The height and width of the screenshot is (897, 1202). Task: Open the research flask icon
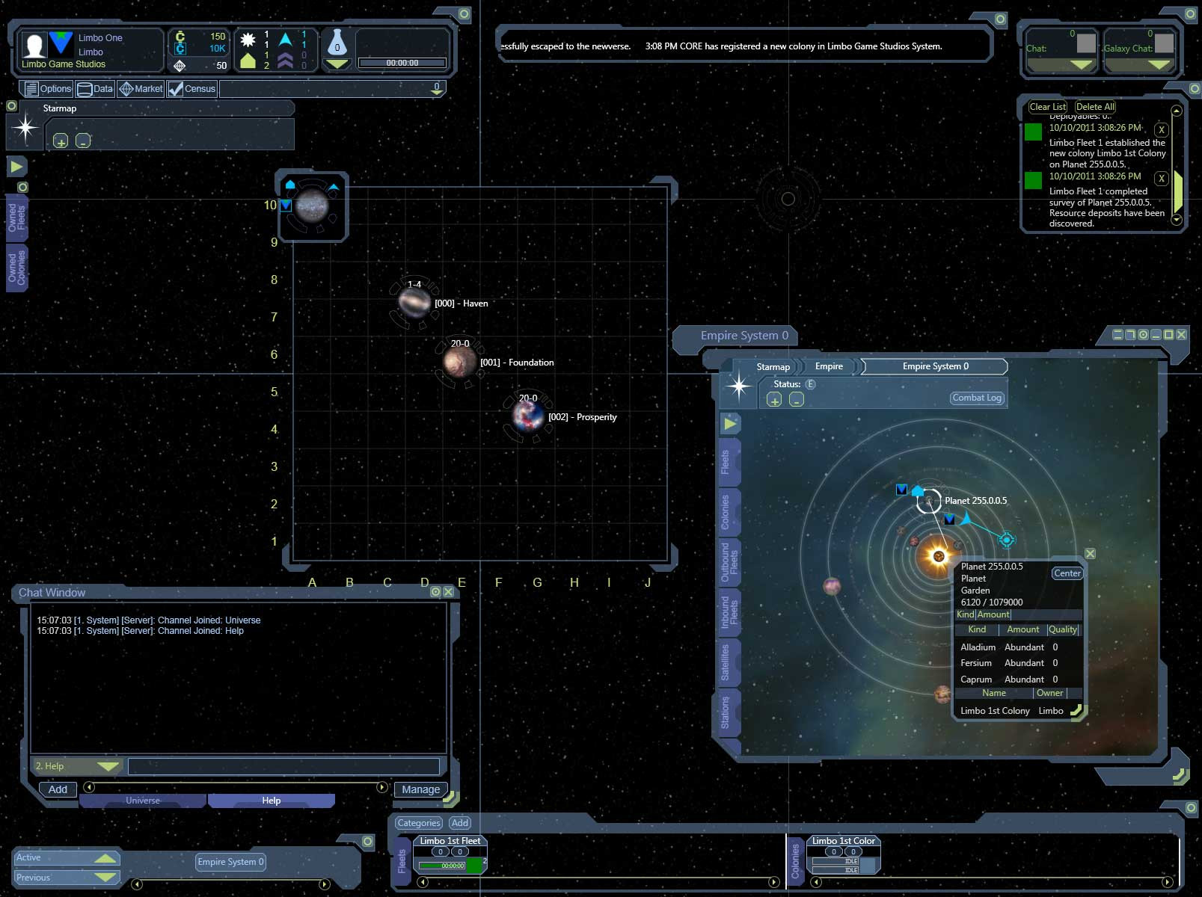[x=337, y=43]
